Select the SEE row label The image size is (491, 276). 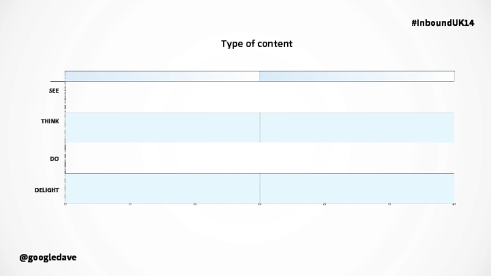point(54,91)
